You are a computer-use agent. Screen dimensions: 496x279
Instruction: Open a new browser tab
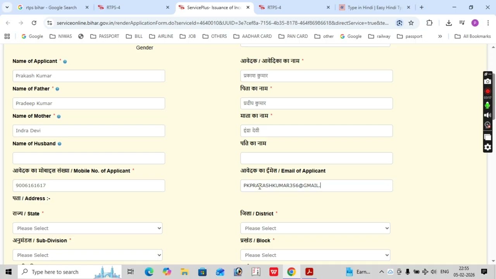pos(422,7)
